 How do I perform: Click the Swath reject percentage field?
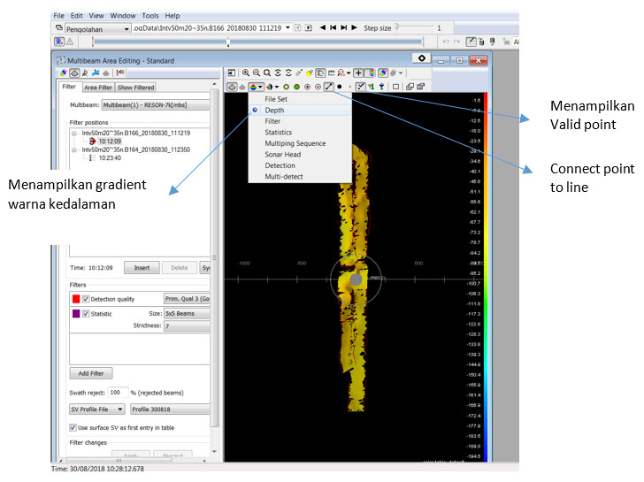tap(118, 393)
